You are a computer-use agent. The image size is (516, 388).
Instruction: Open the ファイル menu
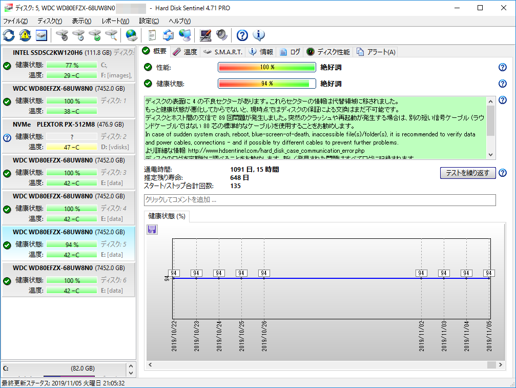coord(15,21)
